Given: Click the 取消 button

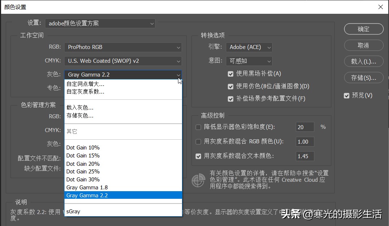Looking at the screenshot, I should 364,45.
